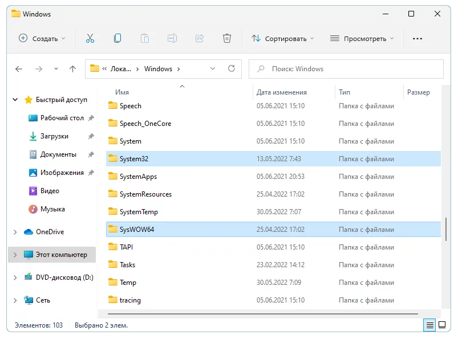Viewport: 454px width, 339px height.
Task: Click the Refresh icon in address bar
Action: [x=232, y=69]
